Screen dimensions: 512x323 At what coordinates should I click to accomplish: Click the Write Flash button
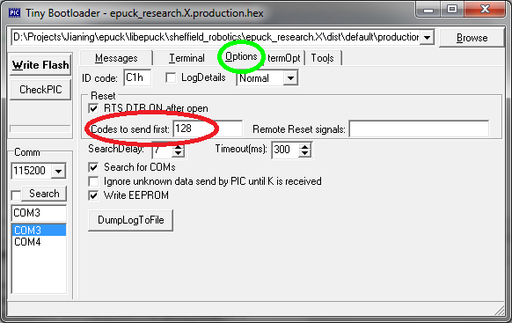[40, 64]
